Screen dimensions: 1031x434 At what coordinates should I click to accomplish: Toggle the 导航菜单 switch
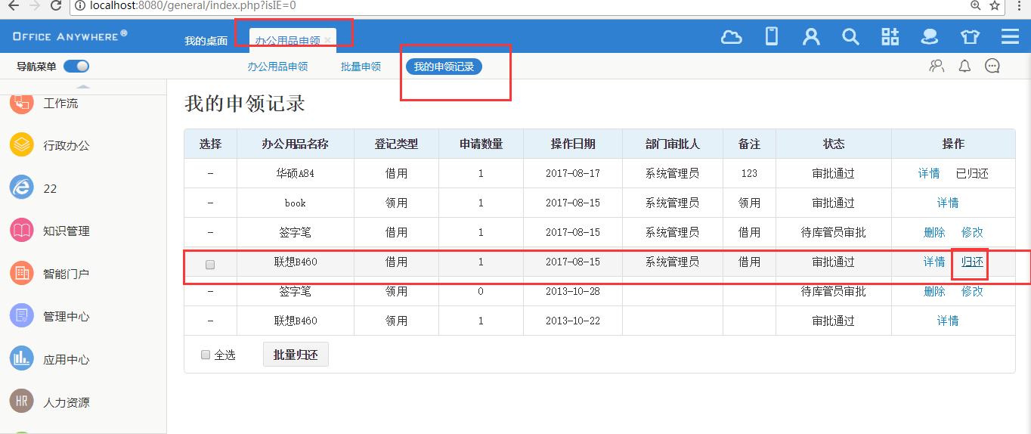pyautogui.click(x=76, y=67)
